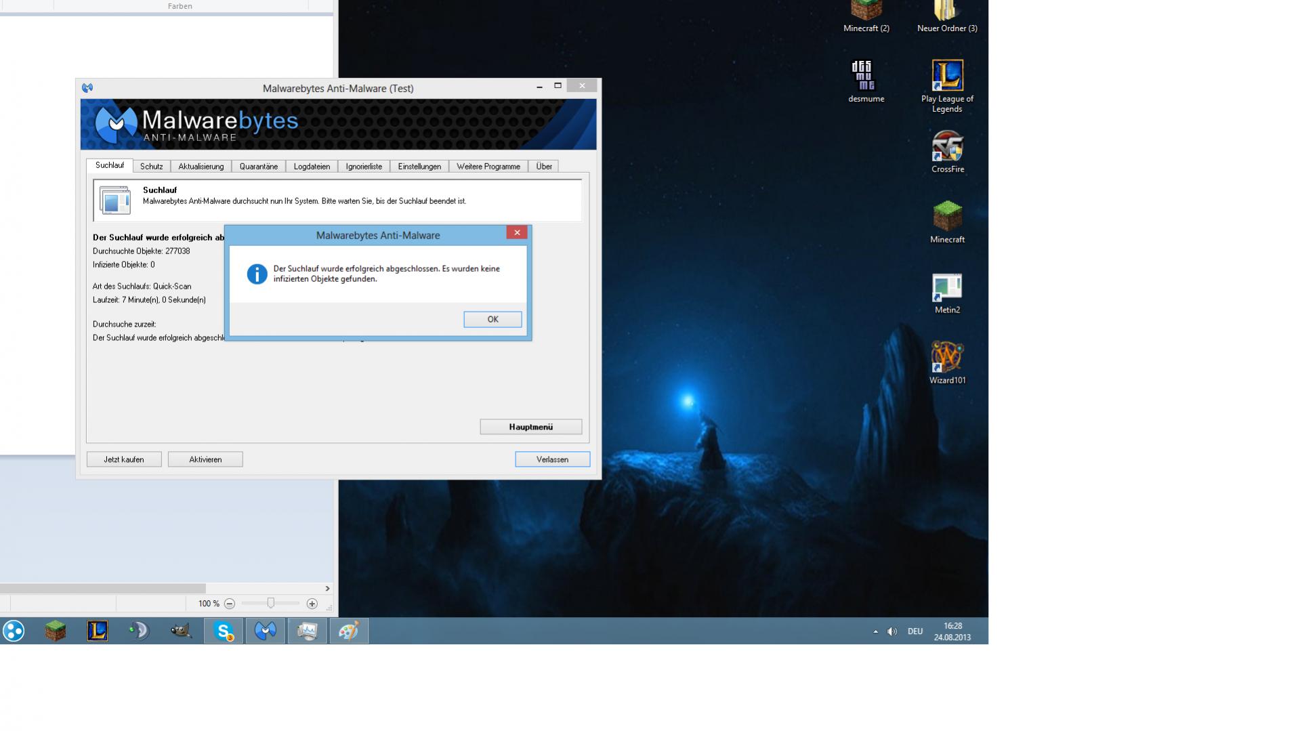
Task: Click the blue information icon in the dialog
Action: coord(257,274)
